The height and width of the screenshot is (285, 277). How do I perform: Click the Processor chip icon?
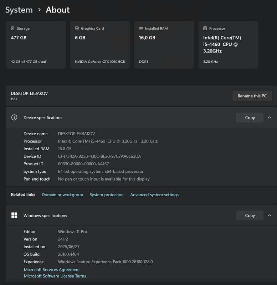(x=205, y=28)
